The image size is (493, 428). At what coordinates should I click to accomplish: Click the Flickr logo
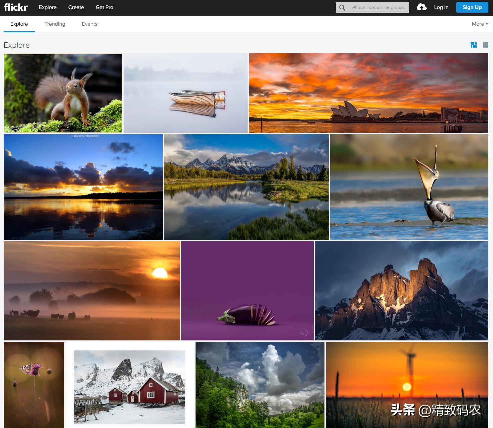coord(16,7)
